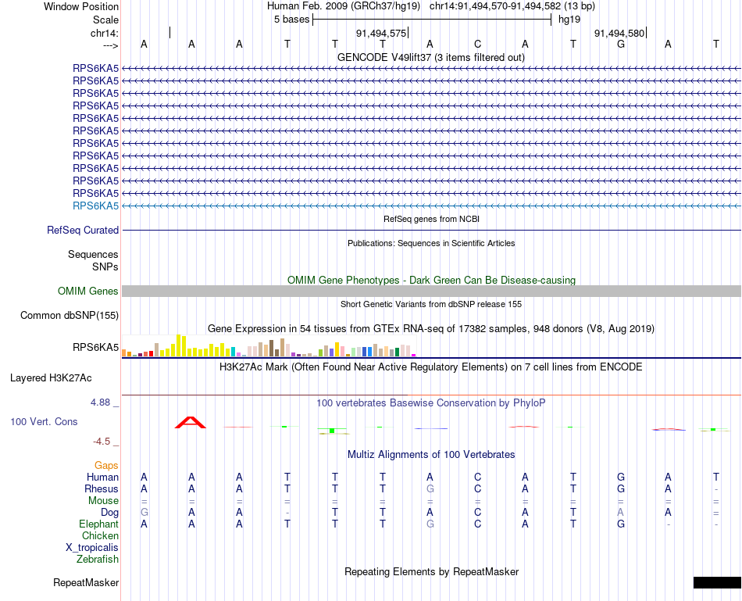Click the chr14: ruler label

point(105,33)
